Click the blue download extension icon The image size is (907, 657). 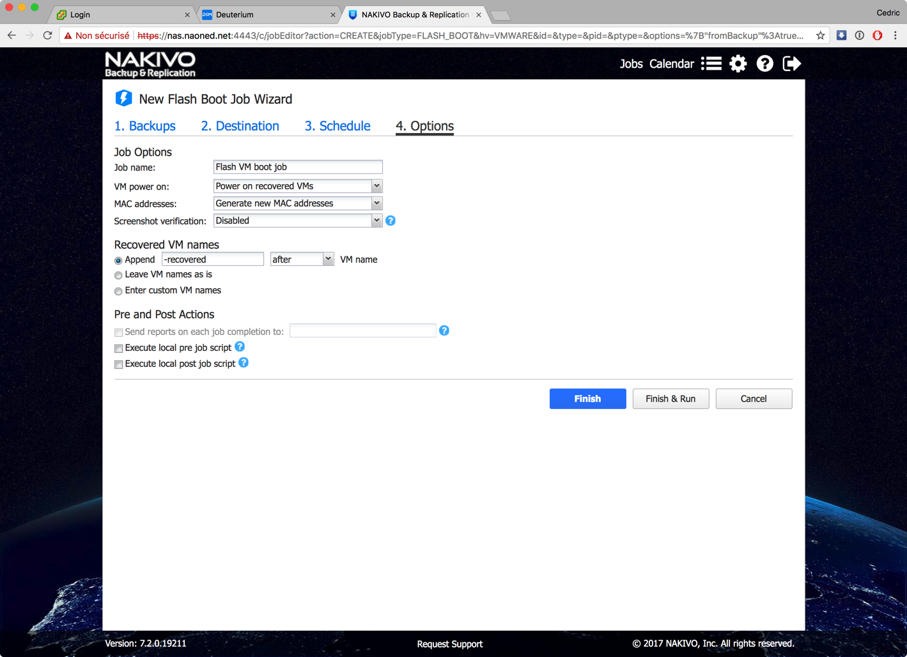coord(842,36)
